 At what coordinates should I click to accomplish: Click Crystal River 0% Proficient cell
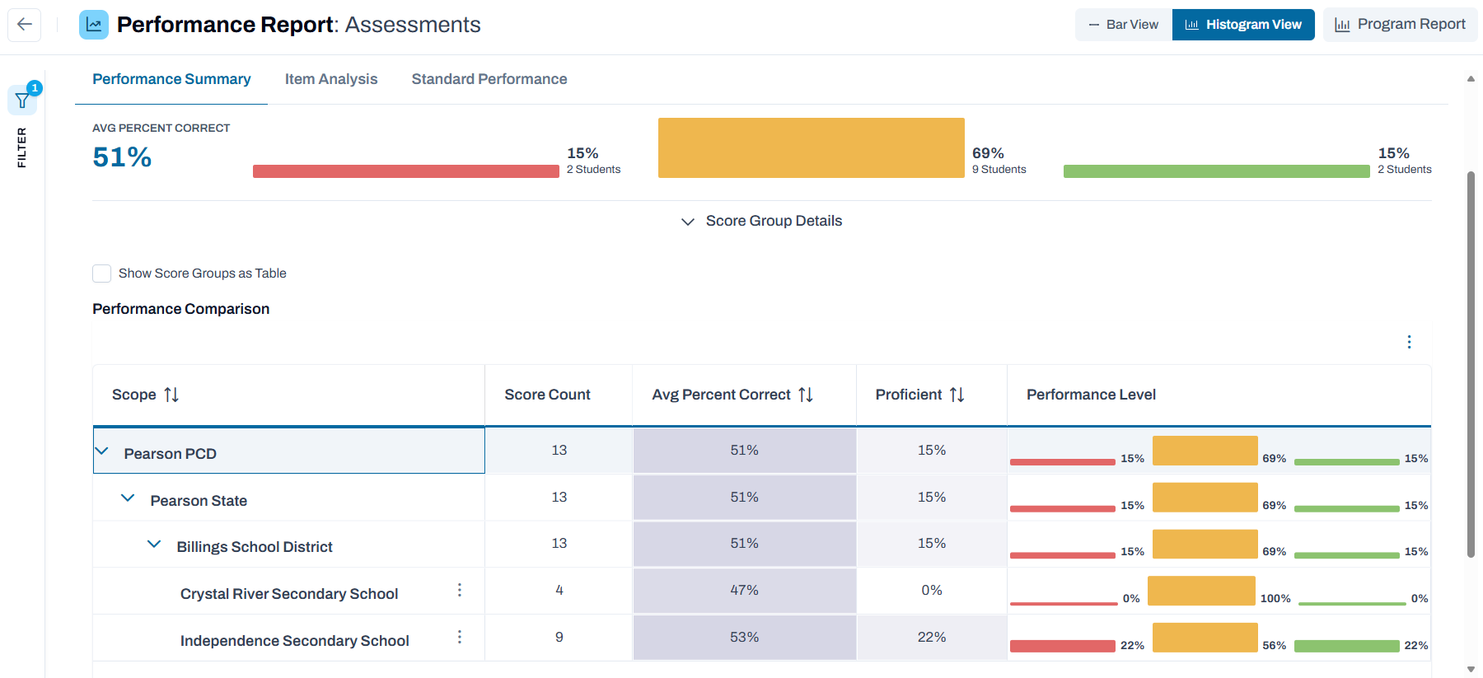coord(932,591)
